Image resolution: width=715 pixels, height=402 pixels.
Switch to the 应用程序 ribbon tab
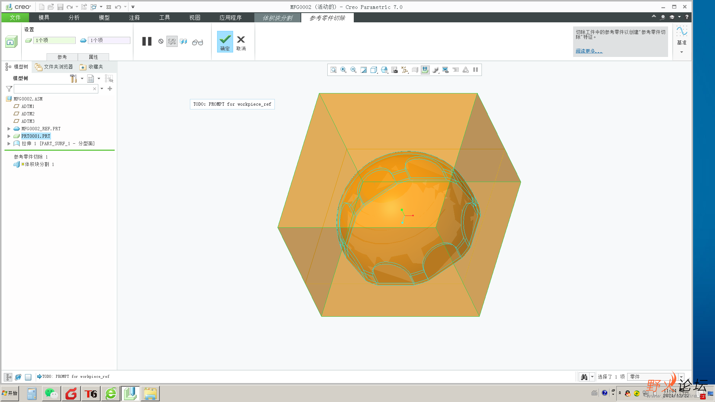(231, 17)
